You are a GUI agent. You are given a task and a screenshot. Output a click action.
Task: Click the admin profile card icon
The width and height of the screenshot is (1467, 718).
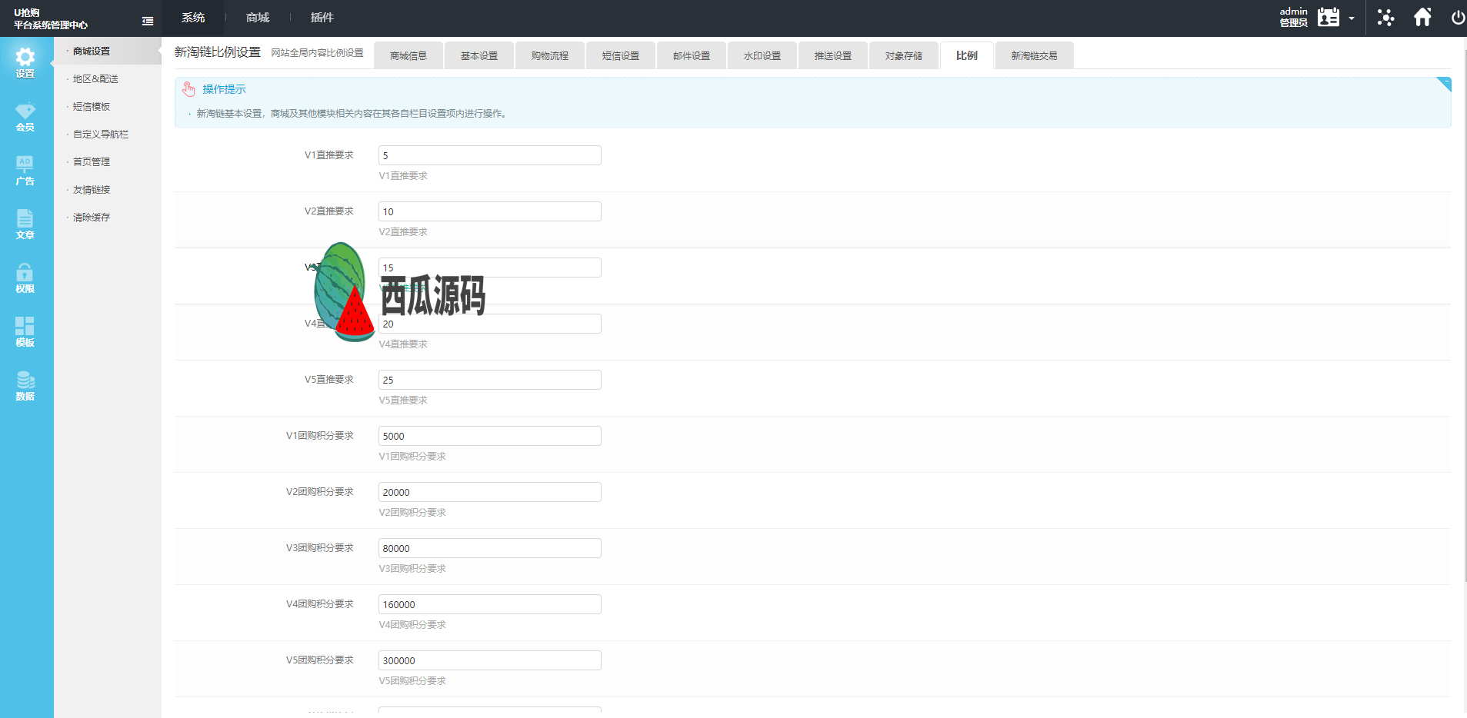[1329, 17]
